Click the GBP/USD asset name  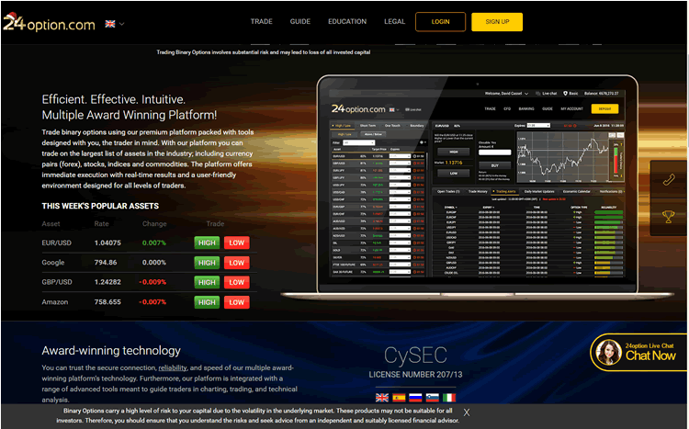[x=57, y=282]
